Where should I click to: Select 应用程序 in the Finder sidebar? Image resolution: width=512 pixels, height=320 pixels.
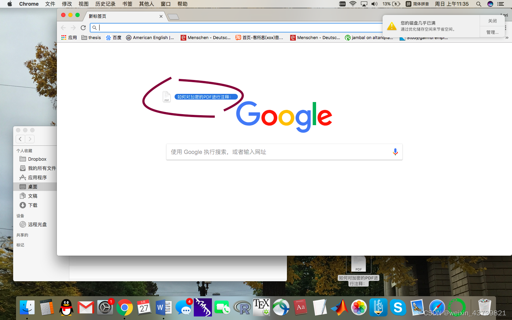[x=35, y=177]
